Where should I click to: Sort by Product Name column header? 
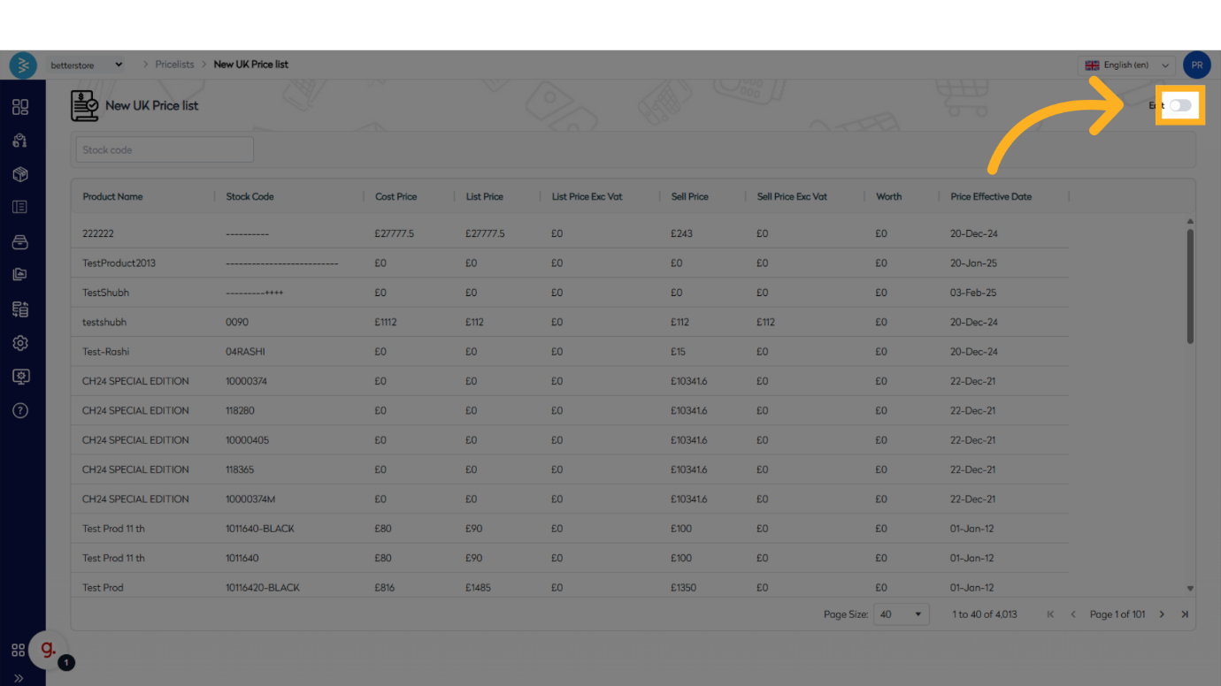coord(112,196)
